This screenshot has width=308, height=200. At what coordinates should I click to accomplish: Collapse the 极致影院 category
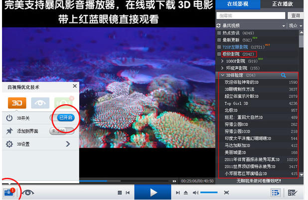219,54
